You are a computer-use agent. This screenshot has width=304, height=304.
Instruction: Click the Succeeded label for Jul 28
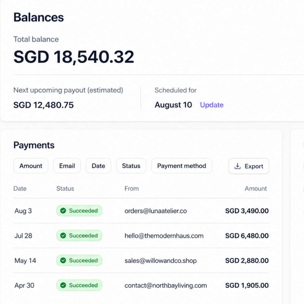(x=83, y=235)
